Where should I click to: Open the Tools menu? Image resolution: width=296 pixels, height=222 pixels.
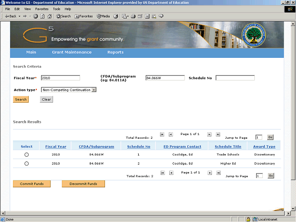click(56, 9)
